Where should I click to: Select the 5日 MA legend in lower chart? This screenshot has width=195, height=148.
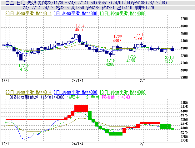point(75,92)
